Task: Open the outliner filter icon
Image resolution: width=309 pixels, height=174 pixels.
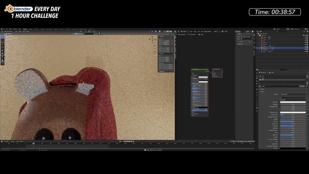Action: coord(304,31)
